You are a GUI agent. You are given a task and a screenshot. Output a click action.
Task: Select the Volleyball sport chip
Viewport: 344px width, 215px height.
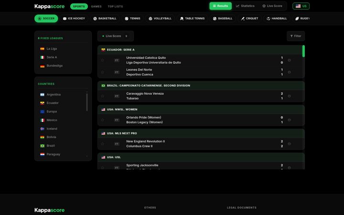click(x=160, y=19)
